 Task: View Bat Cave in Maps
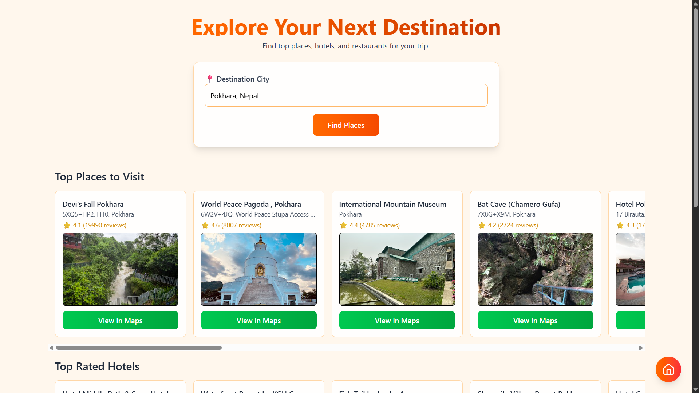click(x=535, y=320)
